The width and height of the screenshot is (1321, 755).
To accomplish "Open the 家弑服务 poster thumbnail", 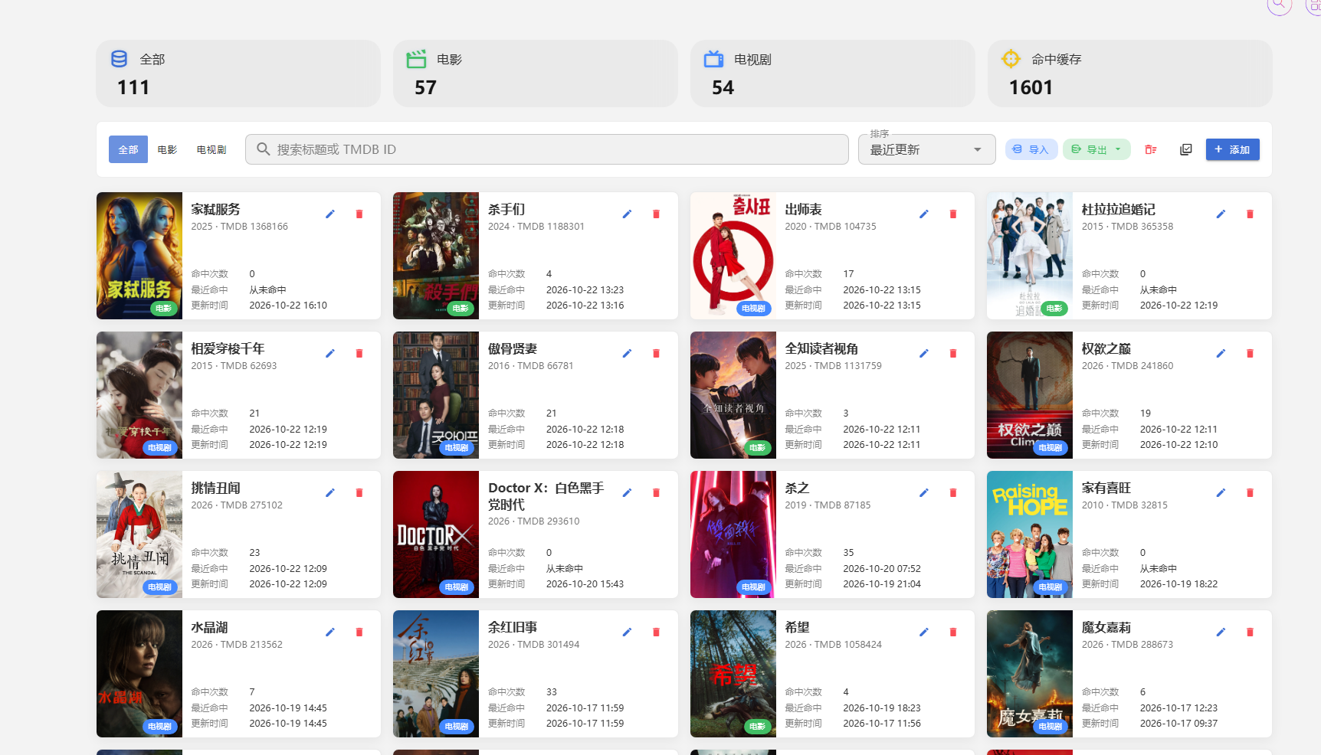I will (139, 256).
